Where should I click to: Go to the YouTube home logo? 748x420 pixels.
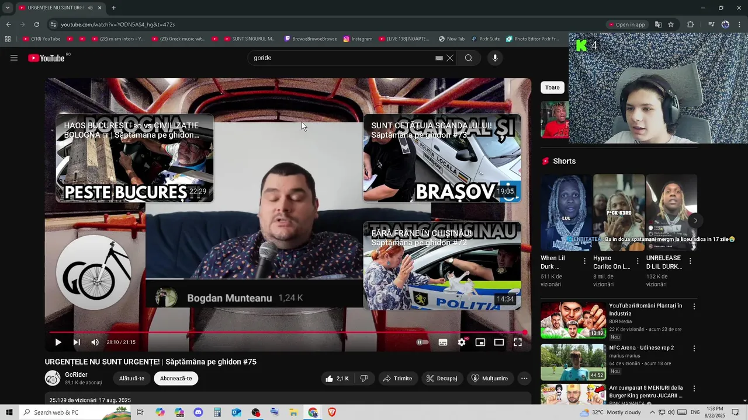point(46,58)
